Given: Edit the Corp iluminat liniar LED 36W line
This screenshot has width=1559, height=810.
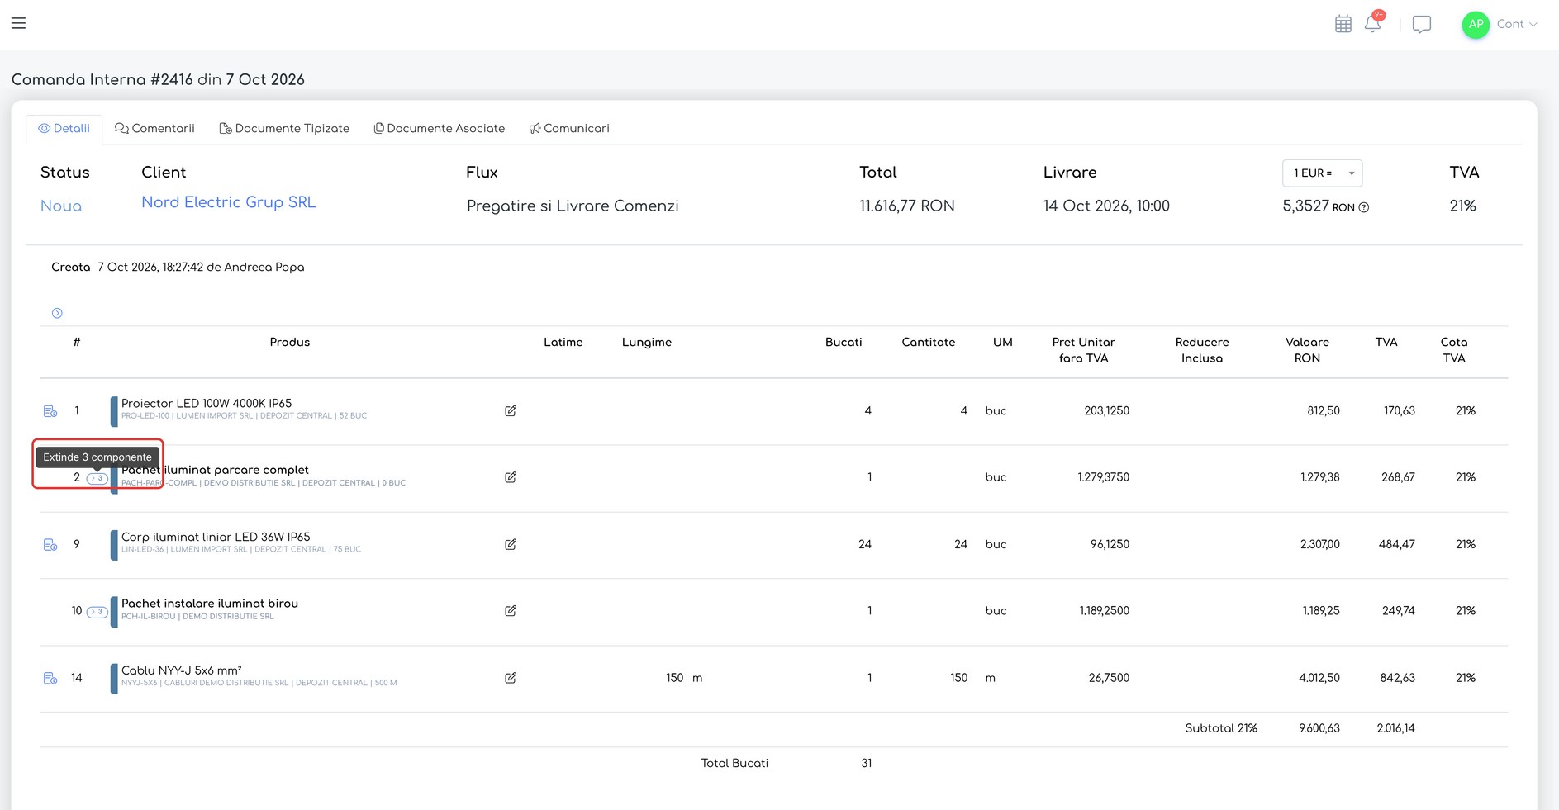Looking at the screenshot, I should pyautogui.click(x=511, y=544).
